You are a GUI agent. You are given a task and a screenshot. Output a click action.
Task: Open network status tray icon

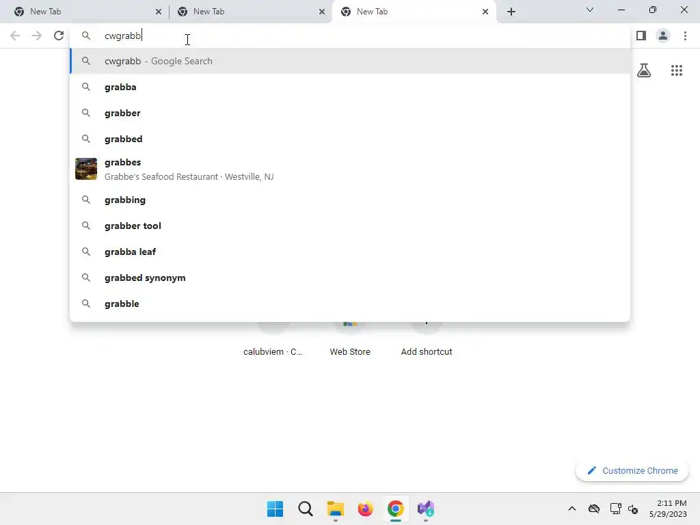[616, 509]
